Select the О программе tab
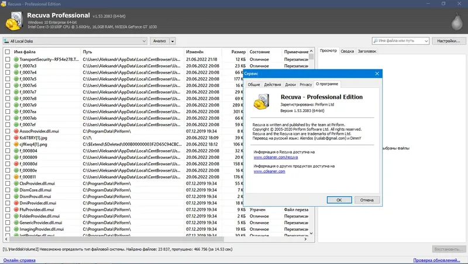The height and width of the screenshot is (264, 468). click(x=327, y=84)
